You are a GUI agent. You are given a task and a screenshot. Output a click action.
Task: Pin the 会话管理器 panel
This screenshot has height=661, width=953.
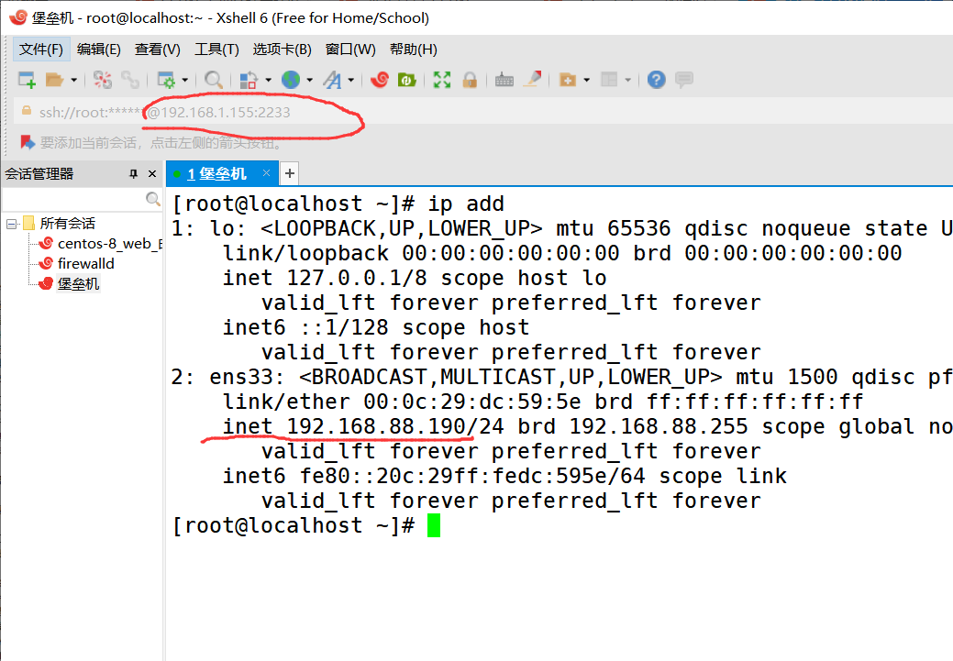pyautogui.click(x=134, y=174)
